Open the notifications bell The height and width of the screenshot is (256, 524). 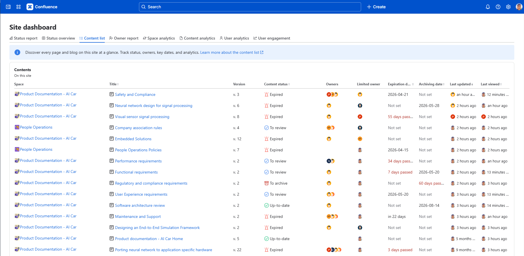488,7
